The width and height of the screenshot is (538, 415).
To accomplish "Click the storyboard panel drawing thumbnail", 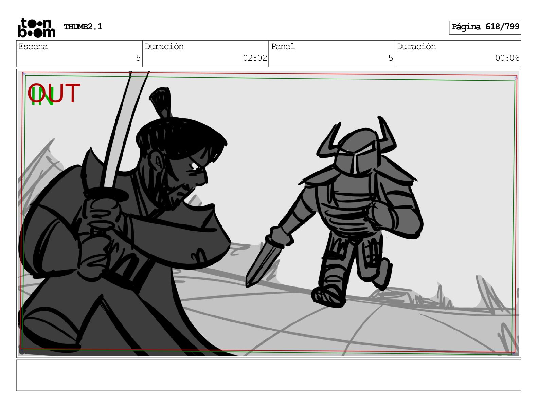I will [x=268, y=213].
